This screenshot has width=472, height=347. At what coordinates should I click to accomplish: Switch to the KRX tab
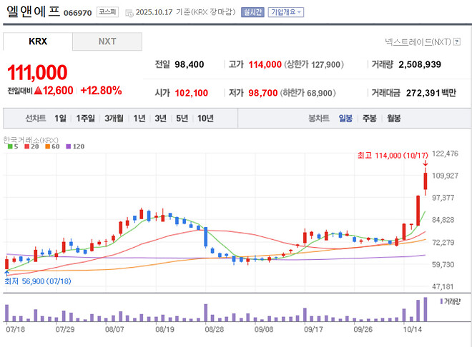(38, 41)
